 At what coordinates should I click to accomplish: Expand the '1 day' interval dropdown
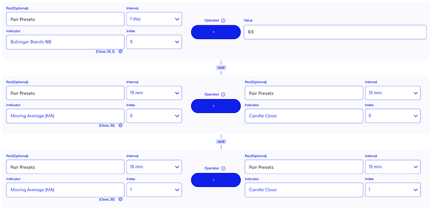point(154,19)
